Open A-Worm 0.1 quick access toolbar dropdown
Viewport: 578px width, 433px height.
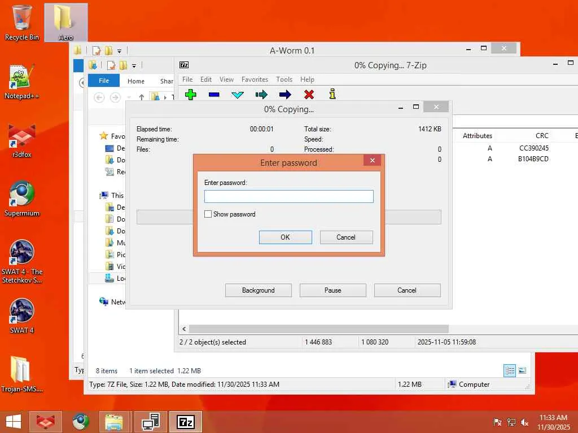click(119, 51)
